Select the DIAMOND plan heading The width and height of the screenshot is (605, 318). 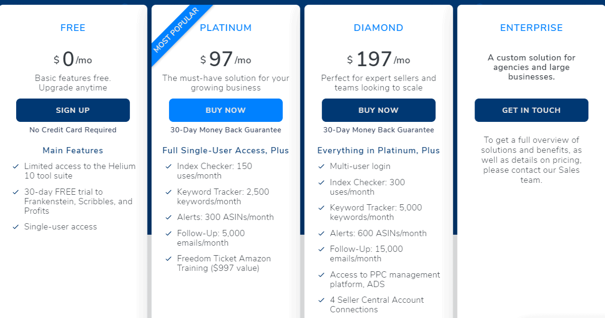point(378,28)
